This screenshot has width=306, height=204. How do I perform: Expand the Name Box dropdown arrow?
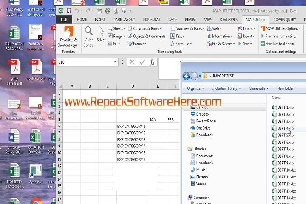(115, 62)
